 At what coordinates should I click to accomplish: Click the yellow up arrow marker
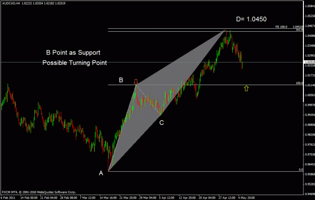(246, 88)
